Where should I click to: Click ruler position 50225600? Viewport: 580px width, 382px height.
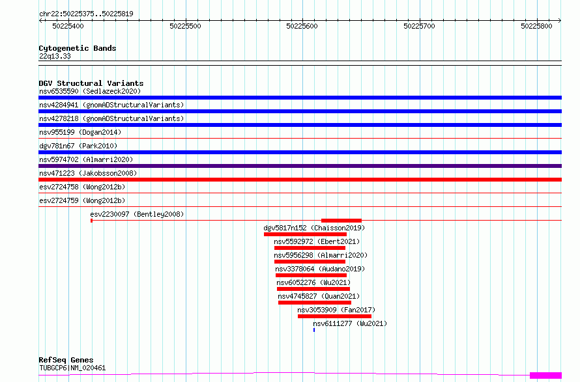[302, 26]
